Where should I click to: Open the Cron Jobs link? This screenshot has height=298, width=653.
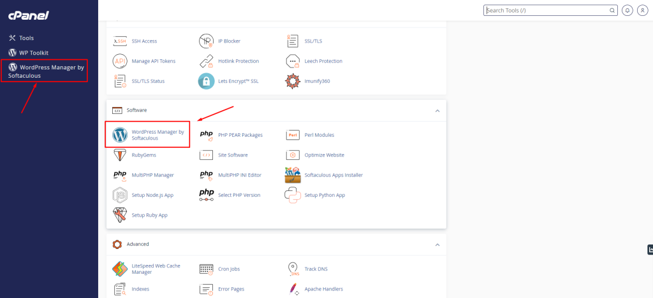point(229,269)
